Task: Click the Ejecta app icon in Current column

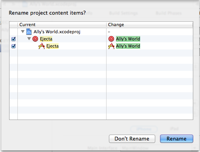Action: (x=42, y=46)
